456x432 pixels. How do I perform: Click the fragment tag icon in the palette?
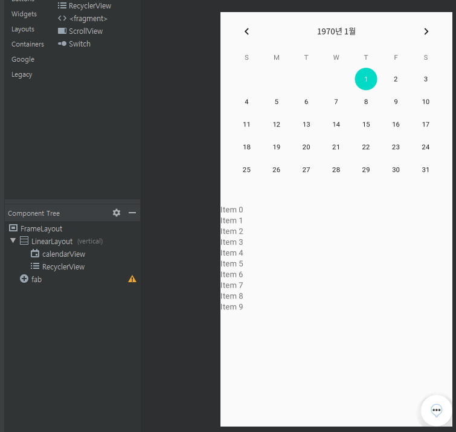62,18
